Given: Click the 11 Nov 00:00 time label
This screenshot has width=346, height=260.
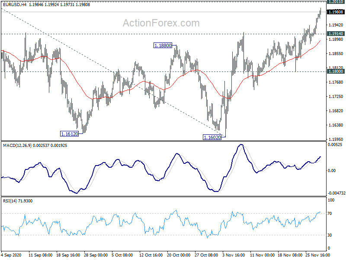Looking at the screenshot, I should 263,255.
